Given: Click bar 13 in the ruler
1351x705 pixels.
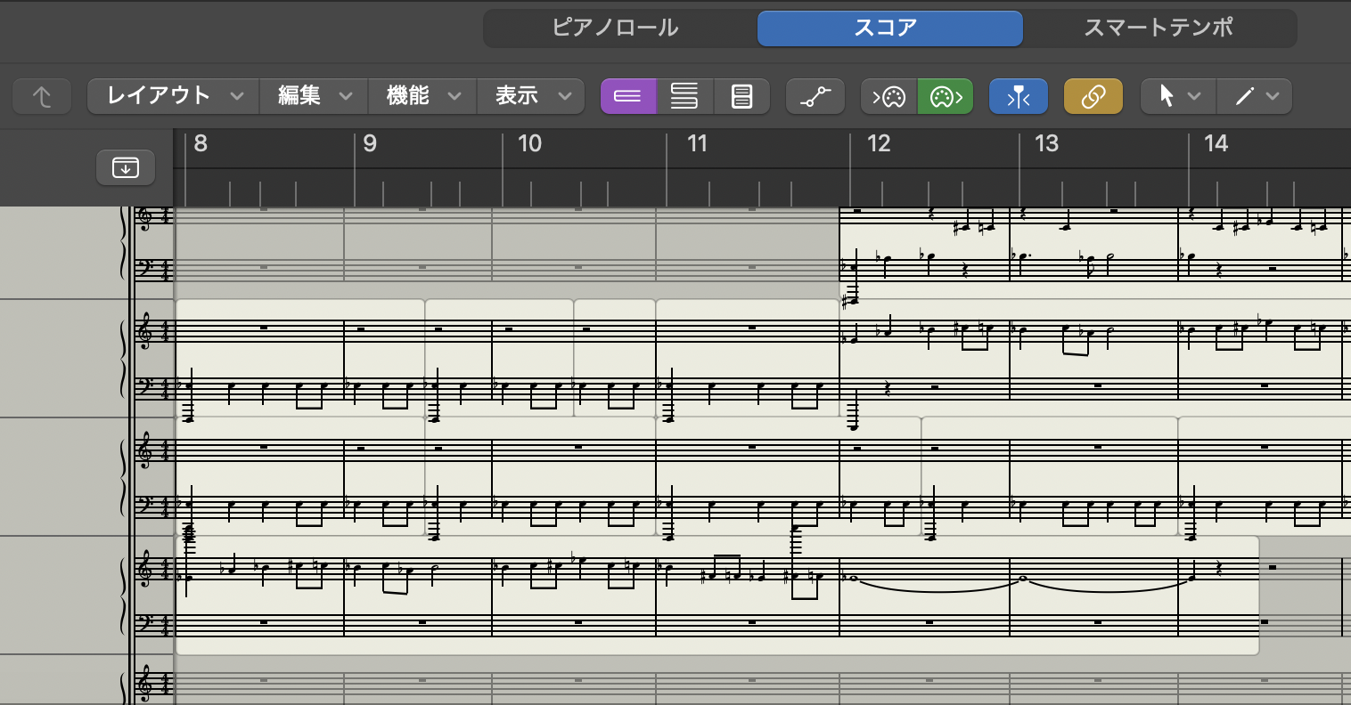Looking at the screenshot, I should [1046, 143].
